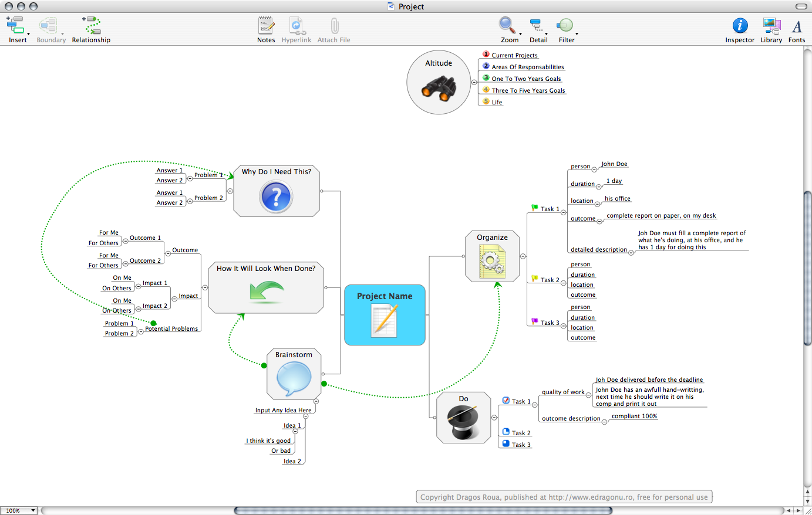Open the One To Two Years Goals item
Screen dimensions: 812x515
click(525, 78)
